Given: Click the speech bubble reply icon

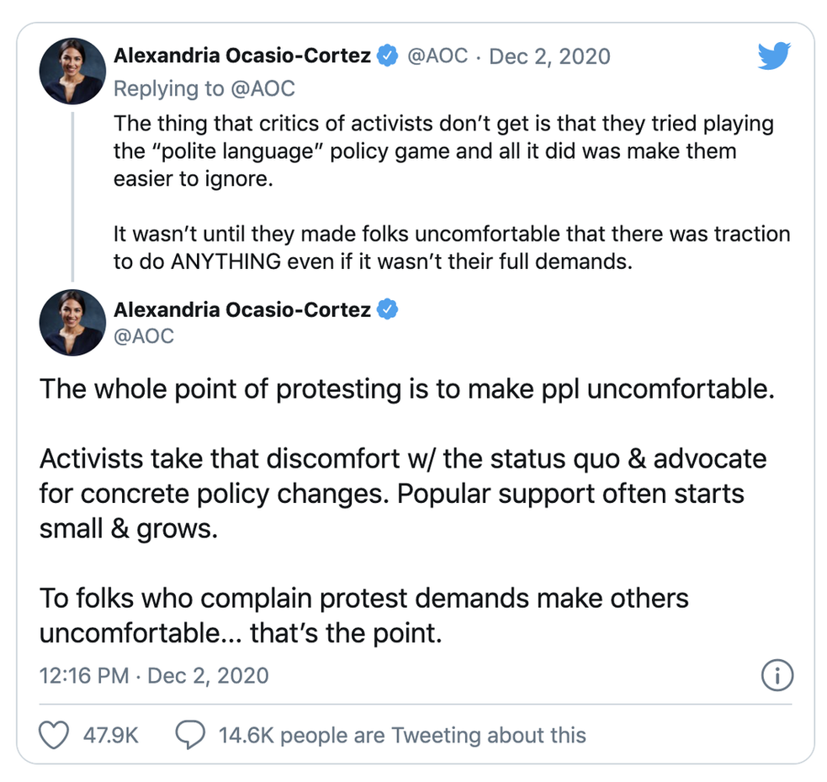Looking at the screenshot, I should [190, 735].
